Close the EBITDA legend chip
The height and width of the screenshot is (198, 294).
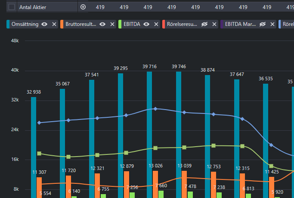tap(156, 24)
